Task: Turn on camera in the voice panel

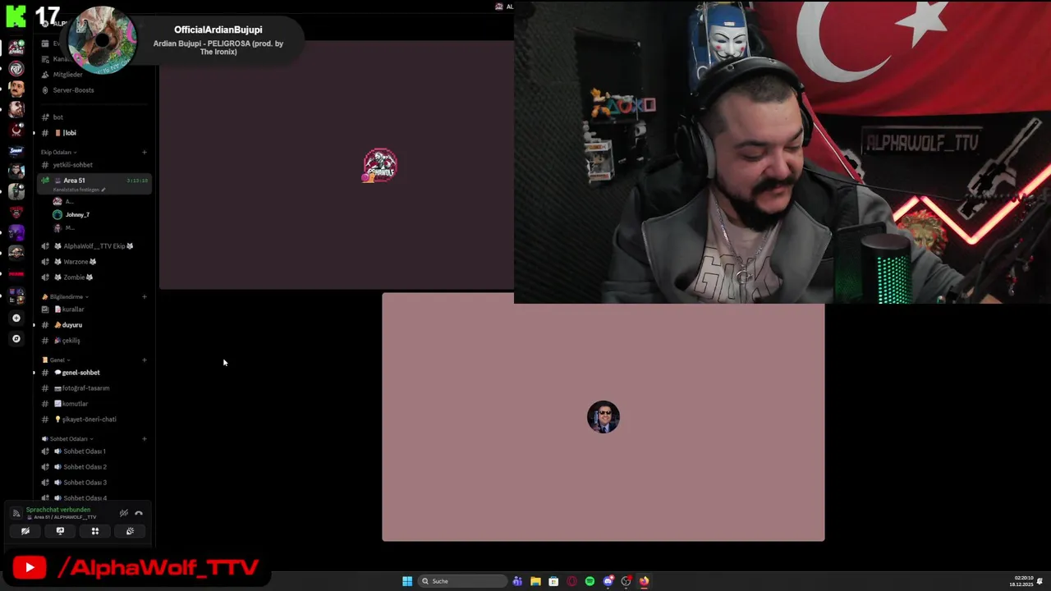Action: coord(25,531)
